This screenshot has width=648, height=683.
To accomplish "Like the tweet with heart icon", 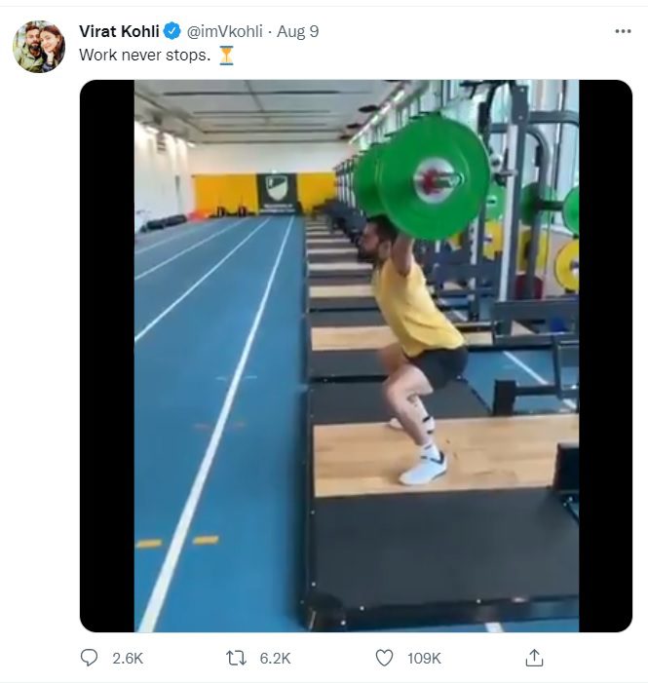I will [384, 658].
